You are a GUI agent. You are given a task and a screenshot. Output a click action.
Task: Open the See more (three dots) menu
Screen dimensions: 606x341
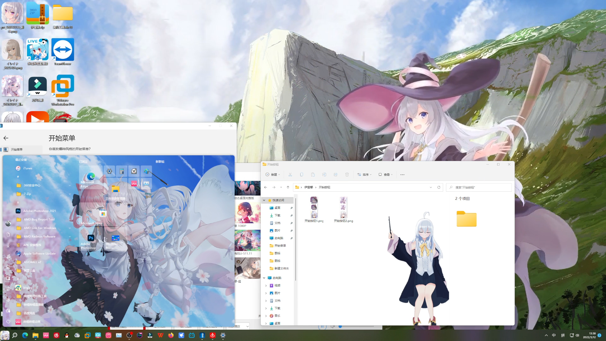(402, 175)
